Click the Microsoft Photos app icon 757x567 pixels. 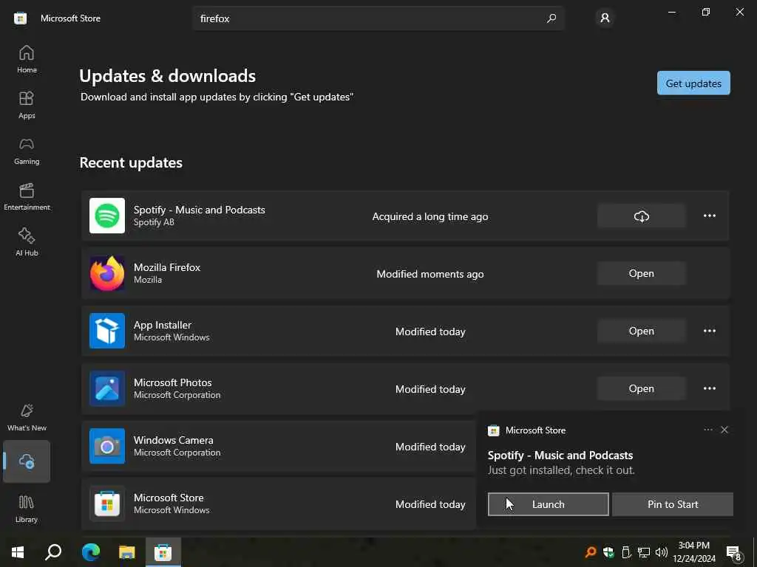point(107,388)
